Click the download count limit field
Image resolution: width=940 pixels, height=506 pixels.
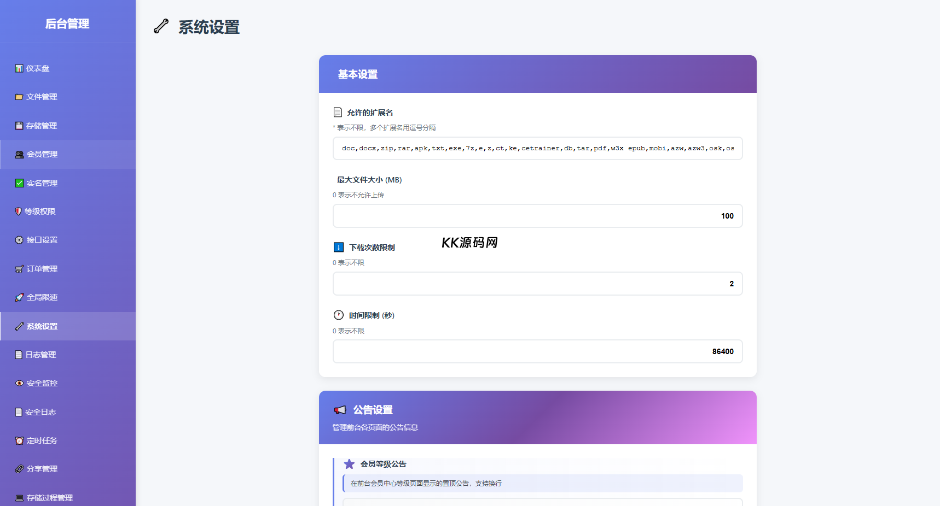[x=537, y=284]
